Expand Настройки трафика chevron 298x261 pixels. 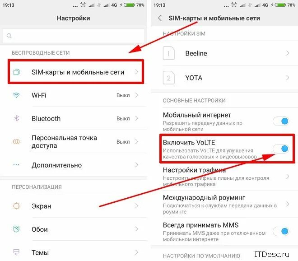pyautogui.click(x=288, y=177)
